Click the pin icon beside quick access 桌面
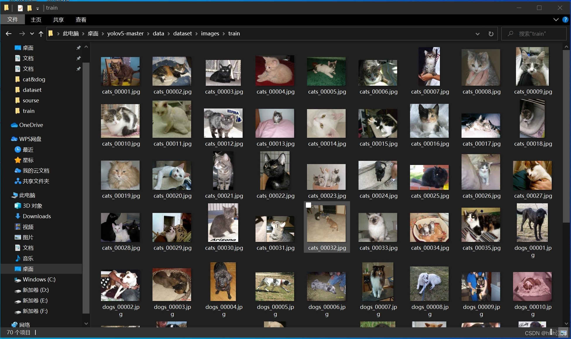Screen dimensions: 571x339 point(78,48)
